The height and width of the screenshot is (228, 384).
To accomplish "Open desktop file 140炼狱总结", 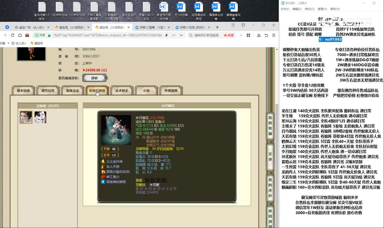I will click(x=59, y=10).
